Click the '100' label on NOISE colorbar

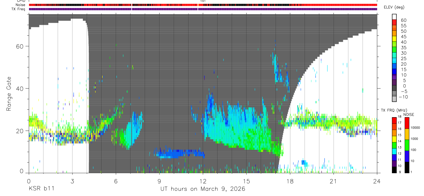413,150
